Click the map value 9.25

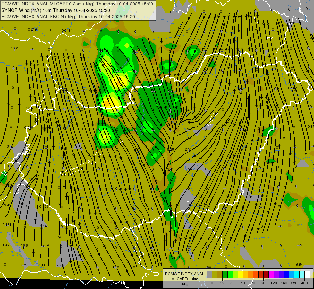[x=6, y=244]
